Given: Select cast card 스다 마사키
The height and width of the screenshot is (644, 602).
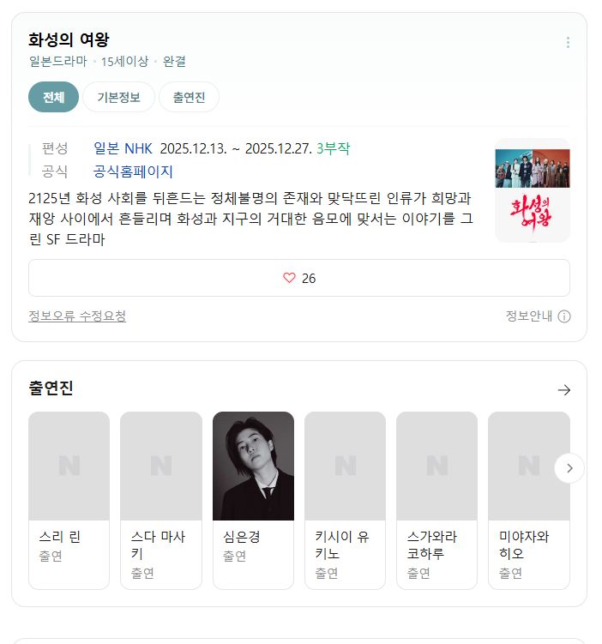Looking at the screenshot, I should pos(161,500).
